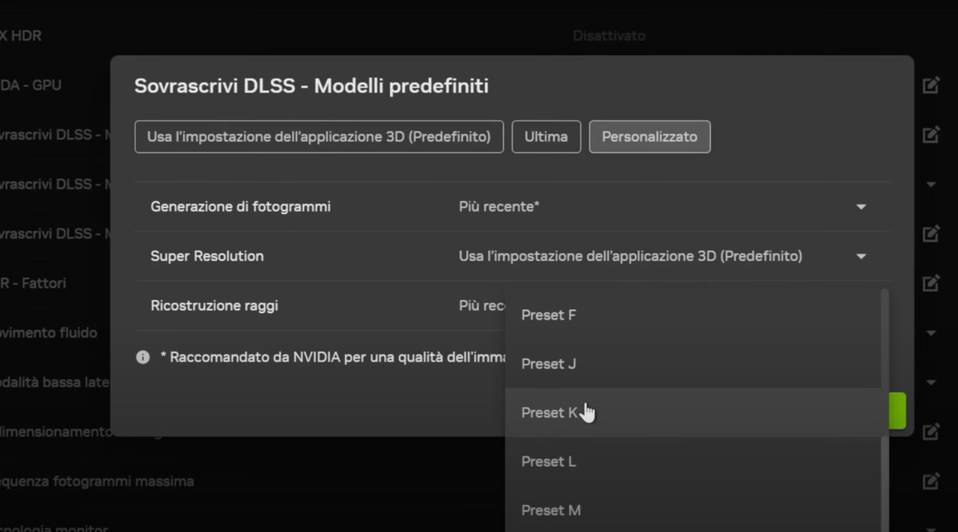Image resolution: width=958 pixels, height=532 pixels.
Task: Expand the Movimento fluido row arrow
Action: pyautogui.click(x=931, y=333)
